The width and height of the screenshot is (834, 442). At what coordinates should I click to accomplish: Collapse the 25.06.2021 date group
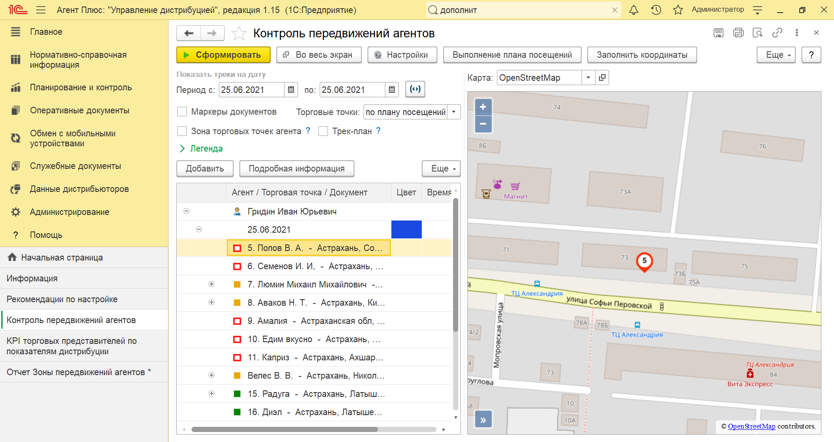tap(199, 229)
